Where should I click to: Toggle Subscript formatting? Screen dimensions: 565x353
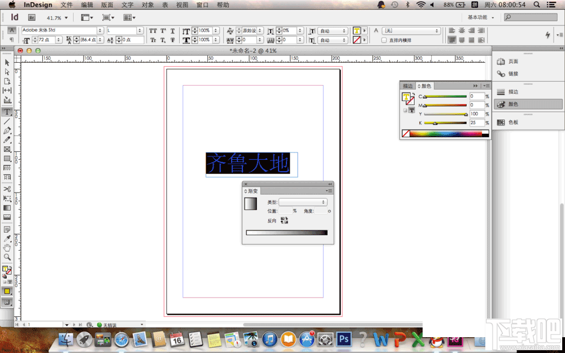(x=163, y=40)
